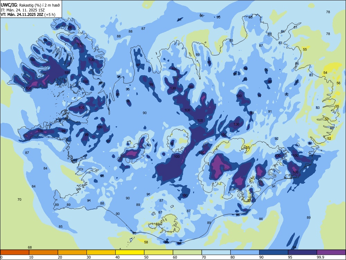Click the 81 value in the northeast

click(x=295, y=27)
